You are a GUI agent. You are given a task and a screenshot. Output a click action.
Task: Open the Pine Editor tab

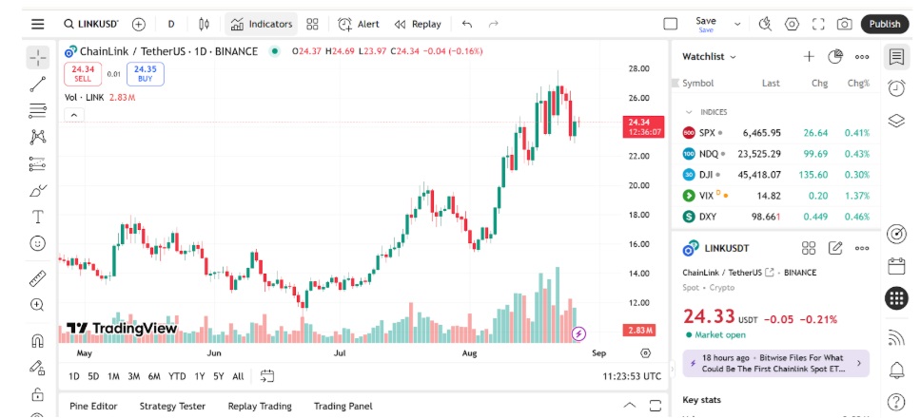point(93,407)
